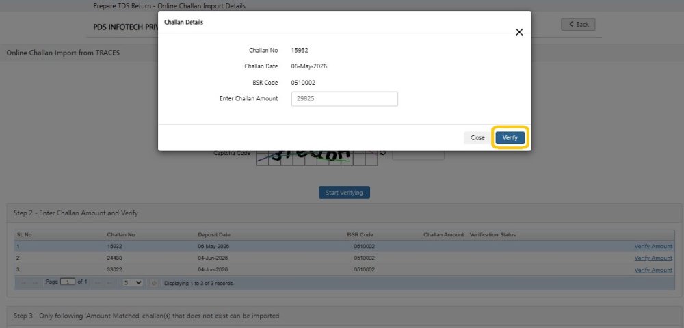Click the SL No column header
The width and height of the screenshot is (684, 328).
click(25, 235)
